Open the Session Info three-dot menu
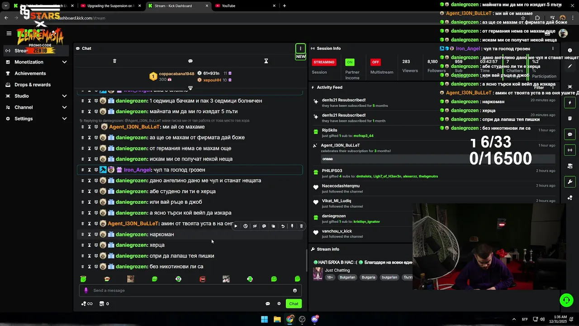This screenshot has height=326, width=579. (552, 48)
